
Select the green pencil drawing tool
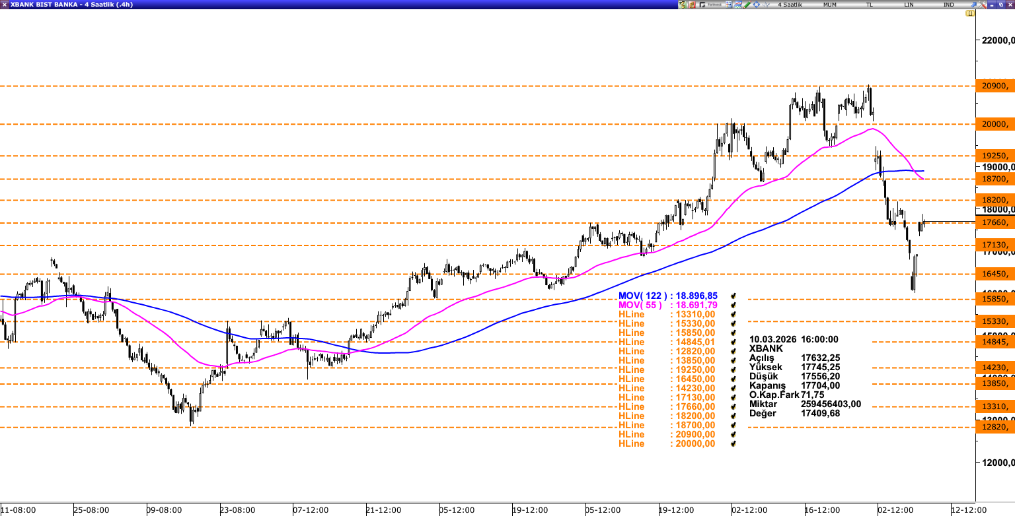coord(747,5)
